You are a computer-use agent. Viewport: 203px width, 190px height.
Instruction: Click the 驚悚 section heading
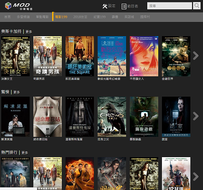click(x=5, y=92)
